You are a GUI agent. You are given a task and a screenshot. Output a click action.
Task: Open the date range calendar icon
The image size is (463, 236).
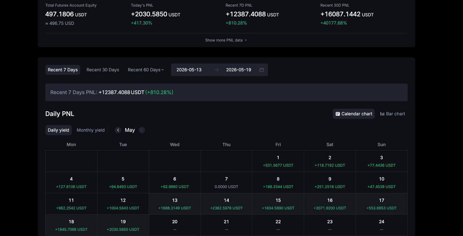(262, 70)
